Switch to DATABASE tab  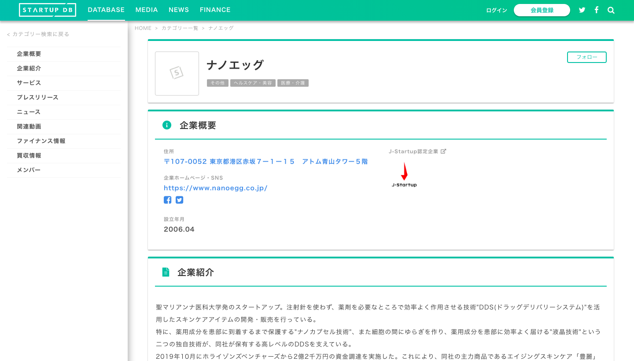106,10
